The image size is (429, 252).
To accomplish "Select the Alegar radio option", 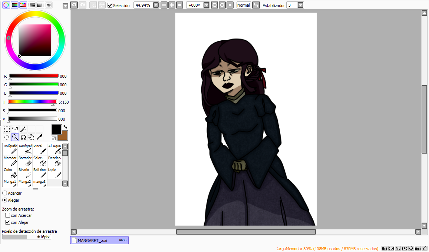I will point(5,200).
